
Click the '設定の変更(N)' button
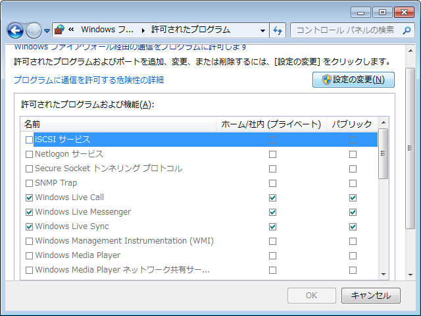353,80
